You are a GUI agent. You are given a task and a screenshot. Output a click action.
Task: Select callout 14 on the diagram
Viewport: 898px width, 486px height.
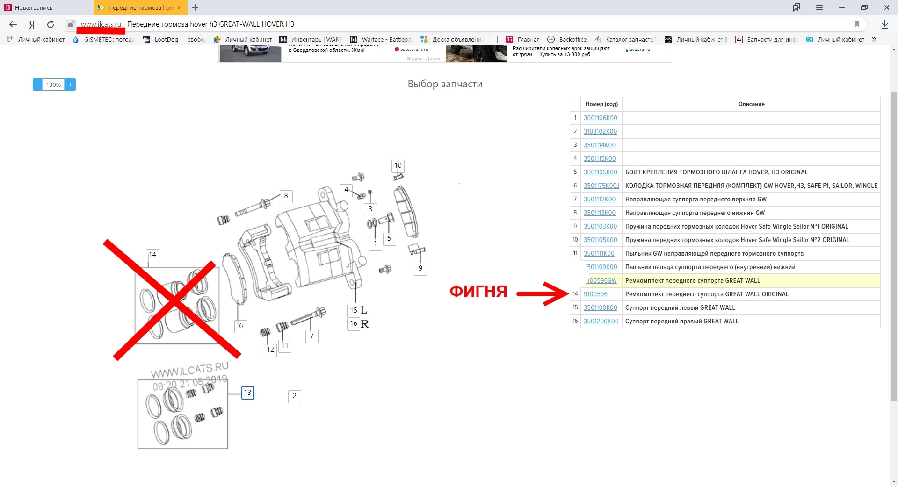pos(152,255)
